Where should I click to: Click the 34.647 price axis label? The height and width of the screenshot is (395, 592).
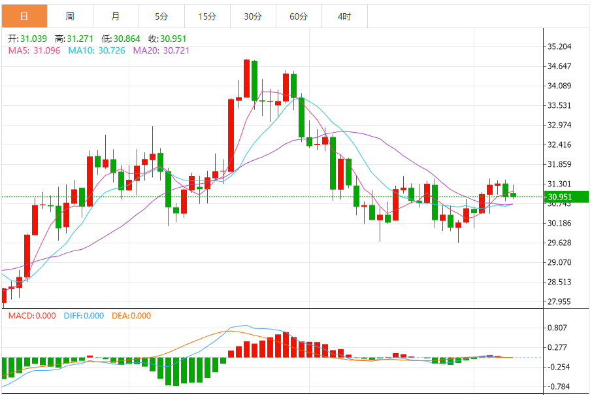point(559,66)
